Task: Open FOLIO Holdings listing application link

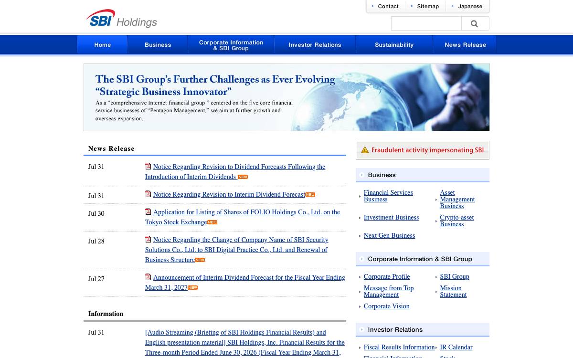Action: point(243,217)
